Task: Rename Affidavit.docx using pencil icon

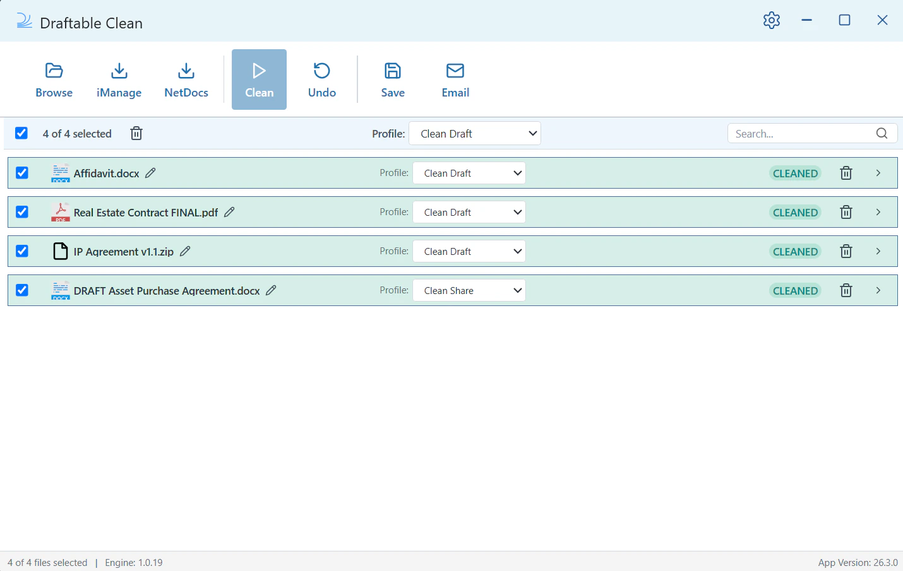Action: tap(150, 173)
